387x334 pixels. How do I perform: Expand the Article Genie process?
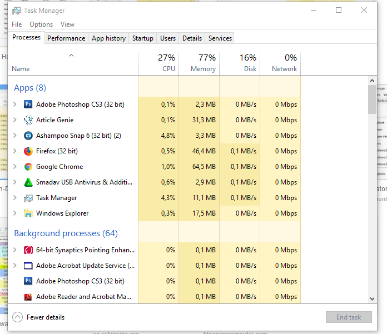15,120
